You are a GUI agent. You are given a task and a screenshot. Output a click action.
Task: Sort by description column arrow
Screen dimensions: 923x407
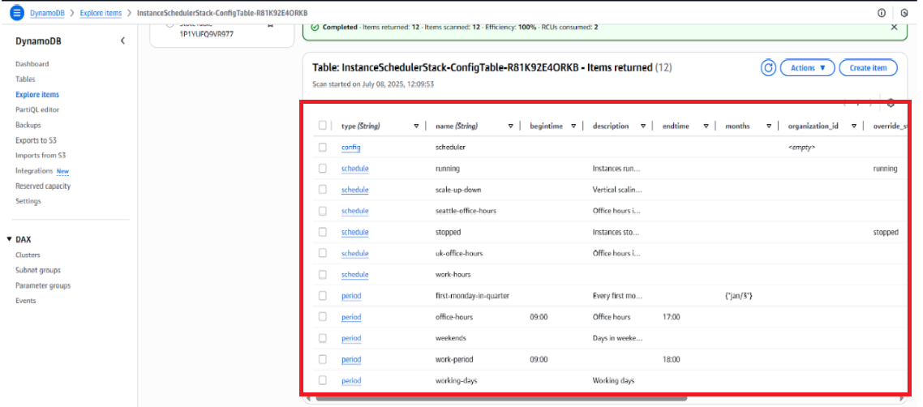643,126
